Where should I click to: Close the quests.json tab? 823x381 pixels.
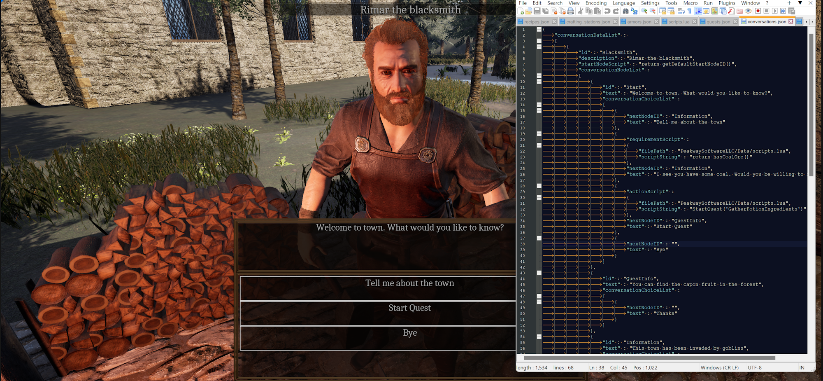(x=735, y=22)
